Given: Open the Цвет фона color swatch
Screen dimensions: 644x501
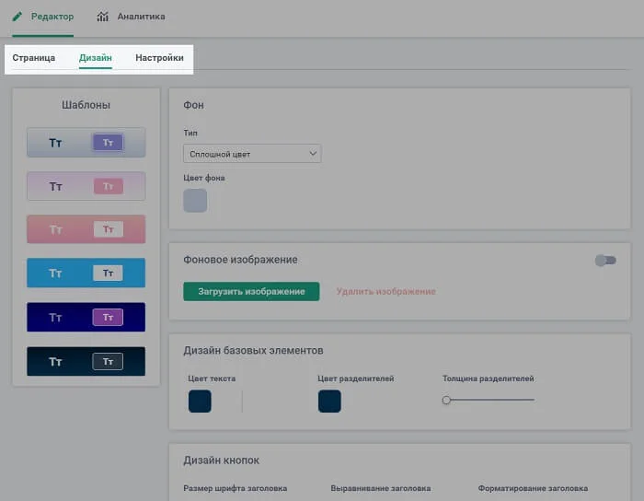Looking at the screenshot, I should click(195, 201).
